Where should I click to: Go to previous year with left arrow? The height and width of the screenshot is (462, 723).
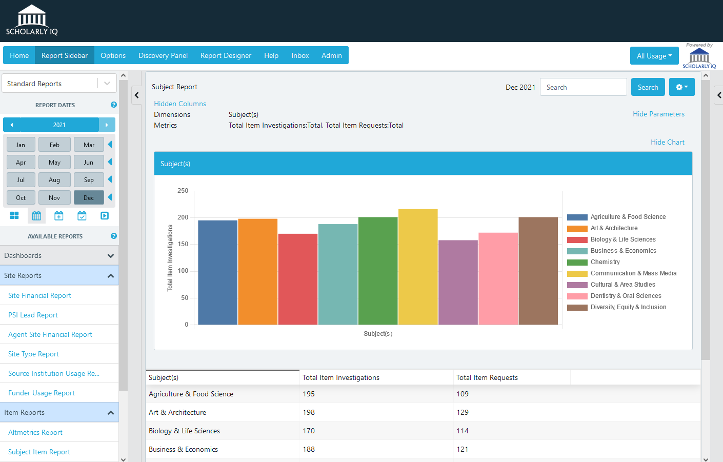pos(12,125)
